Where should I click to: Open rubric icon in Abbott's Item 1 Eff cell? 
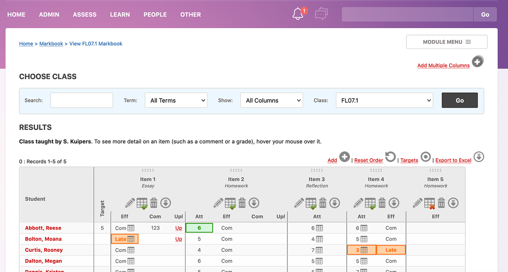[x=131, y=228]
